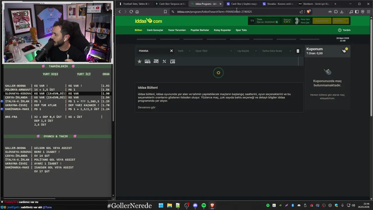Click the Kuponum hand coupon icon
The image size is (373, 210).
pos(344,51)
